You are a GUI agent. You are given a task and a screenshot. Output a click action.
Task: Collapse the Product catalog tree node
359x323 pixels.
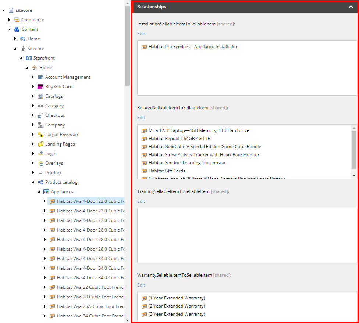(x=33, y=182)
